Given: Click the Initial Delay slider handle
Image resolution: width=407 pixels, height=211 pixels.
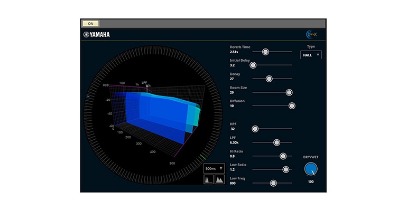Looking at the screenshot, I should point(253,65).
